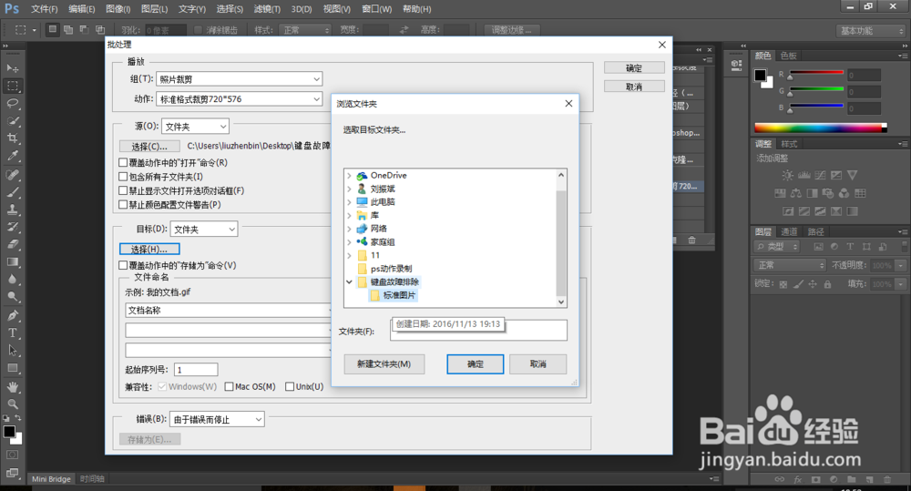Click 文件夹(F) input field

click(x=479, y=330)
